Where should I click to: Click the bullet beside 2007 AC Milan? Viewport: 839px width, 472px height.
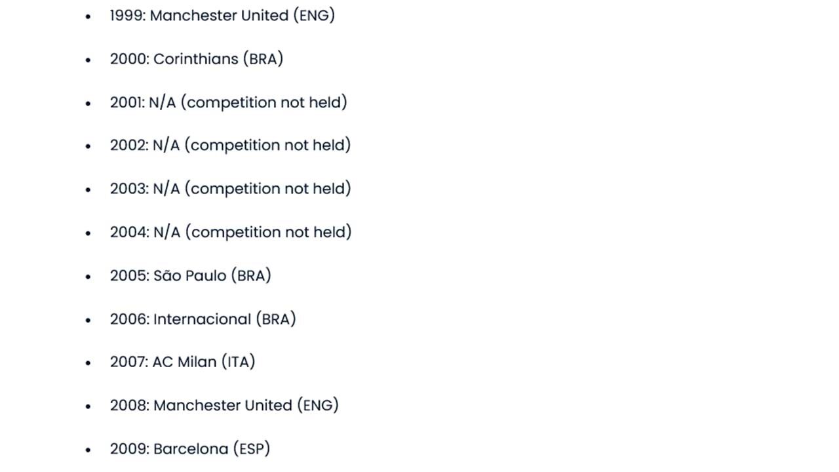click(88, 363)
